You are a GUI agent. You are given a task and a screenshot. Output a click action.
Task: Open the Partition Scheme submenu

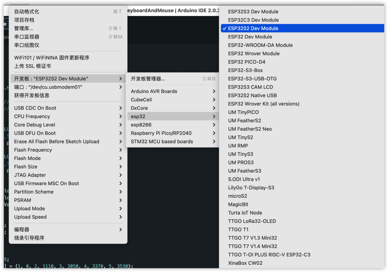pos(68,192)
